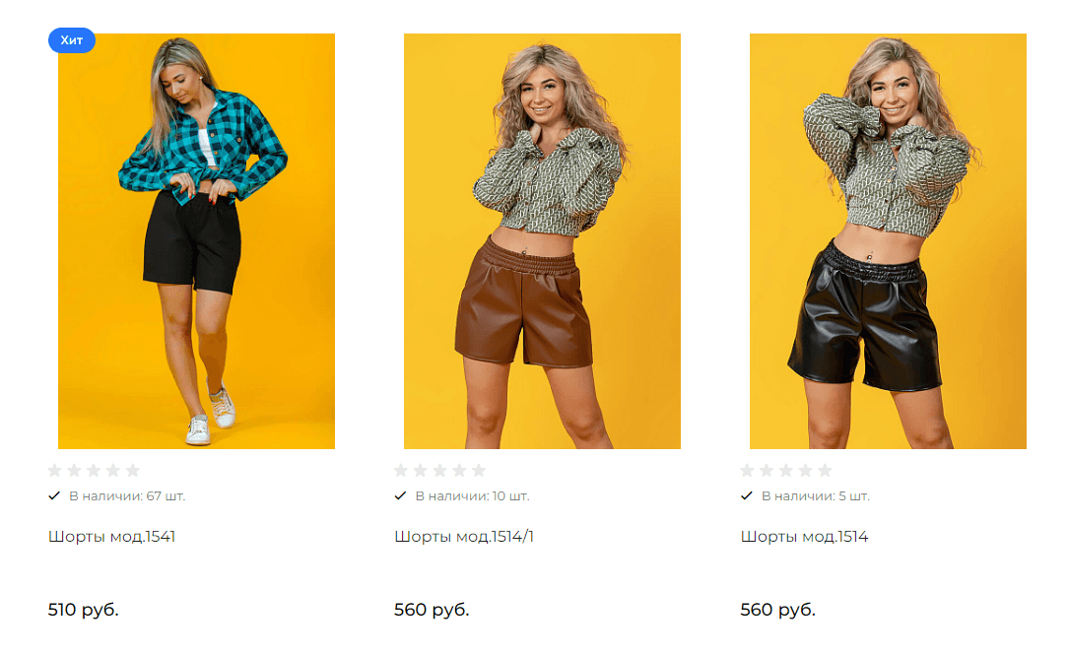Rate Шорты мод.1514 first star
The height and width of the screenshot is (655, 1069).
click(x=747, y=470)
